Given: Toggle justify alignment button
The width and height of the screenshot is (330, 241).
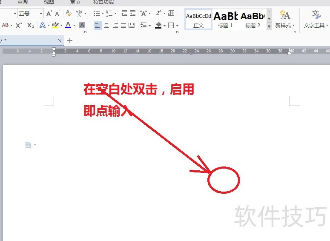Looking at the screenshot, I should coord(123,26).
